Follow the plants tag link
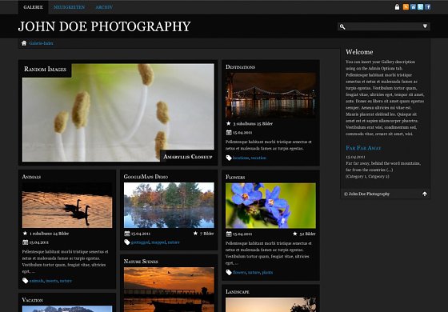448x312 pixels. (x=267, y=272)
